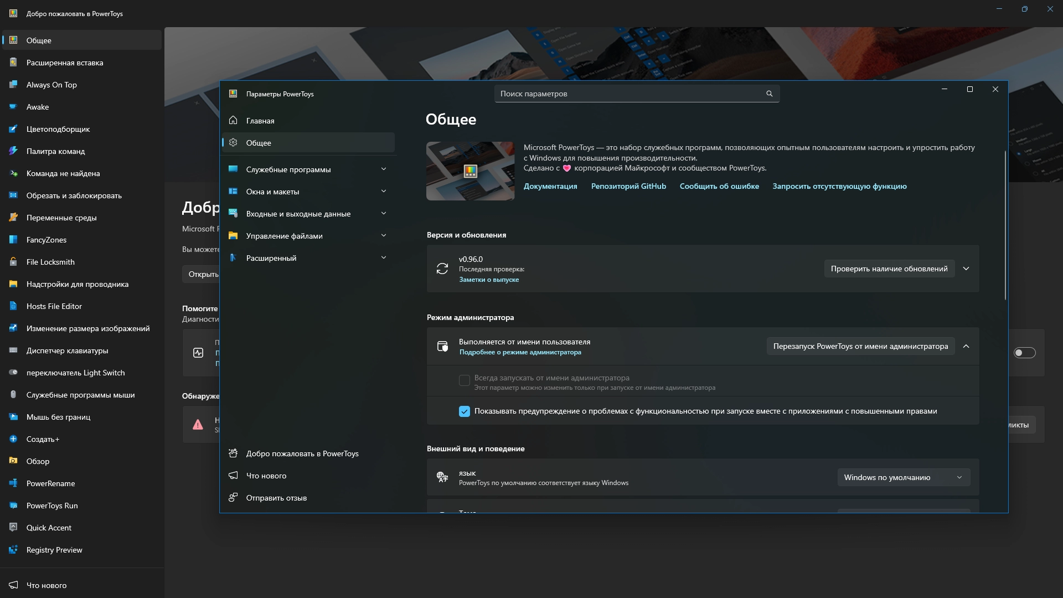Check the Always run as administrator checkbox
Screen dimensions: 1063x598
[x=464, y=380]
